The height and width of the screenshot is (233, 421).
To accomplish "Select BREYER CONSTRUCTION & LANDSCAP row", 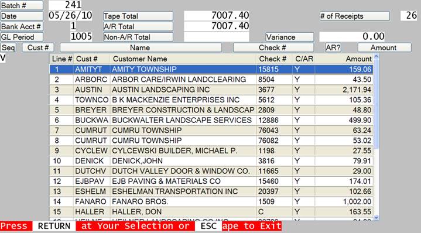I will pos(211,110).
